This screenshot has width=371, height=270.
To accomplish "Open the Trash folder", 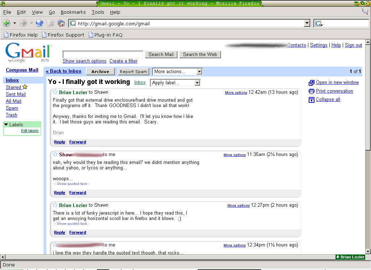I will click(11, 115).
